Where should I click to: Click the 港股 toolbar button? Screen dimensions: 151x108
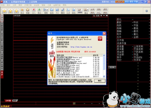(x=99, y=9)
